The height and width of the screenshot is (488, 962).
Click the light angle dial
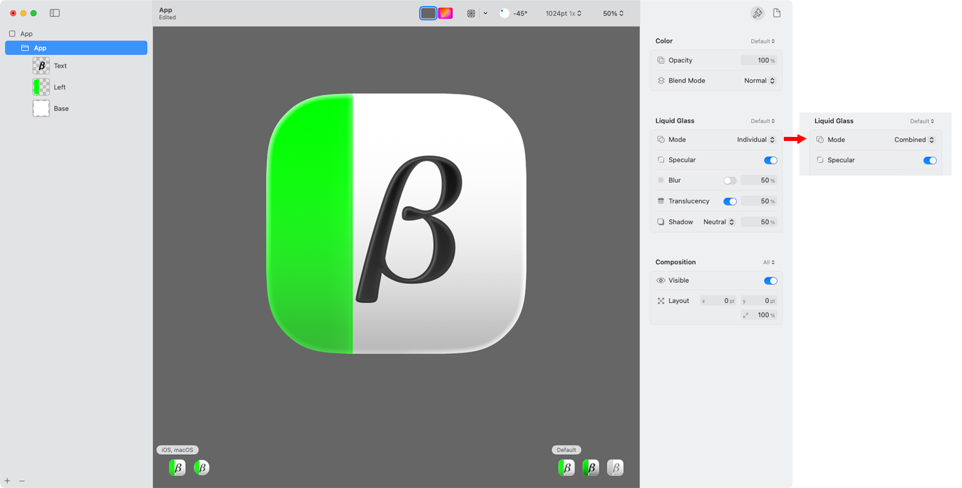click(x=504, y=14)
